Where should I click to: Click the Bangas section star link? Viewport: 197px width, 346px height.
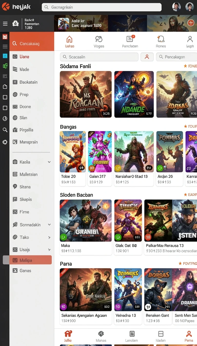click(x=190, y=126)
